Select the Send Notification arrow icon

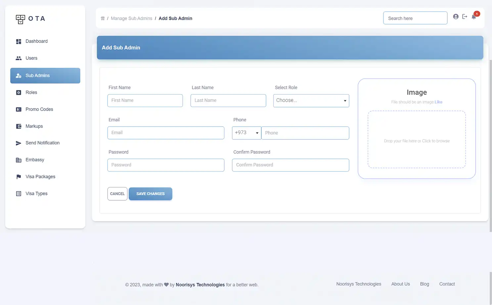19,143
